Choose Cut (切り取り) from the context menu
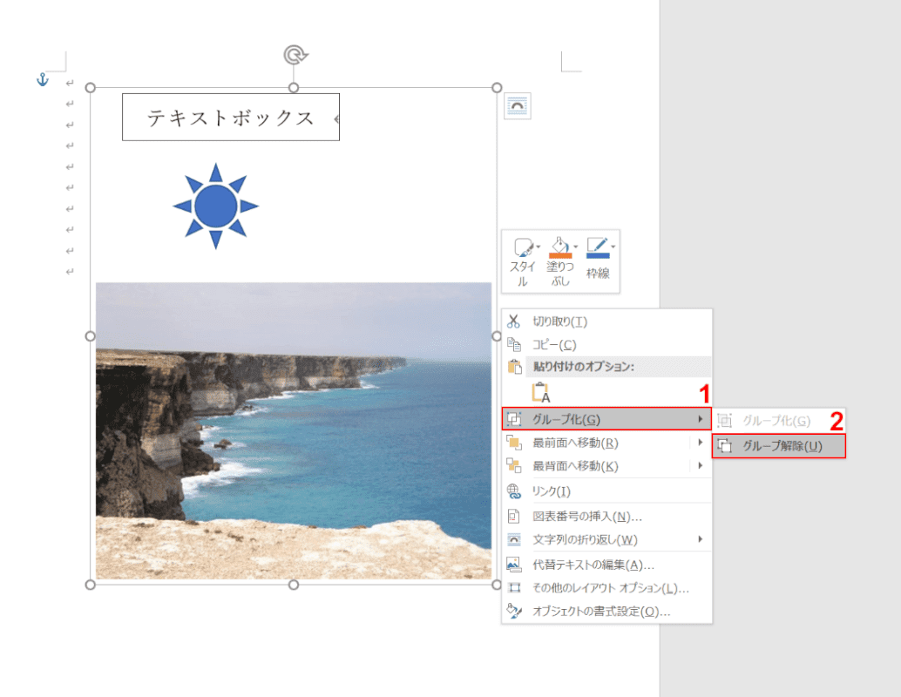The height and width of the screenshot is (697, 901). pos(606,321)
